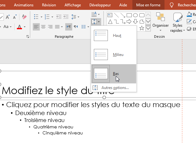Screen dimensions: 196x143
Task: Center-align the paragraph text
Action: pos(43,27)
